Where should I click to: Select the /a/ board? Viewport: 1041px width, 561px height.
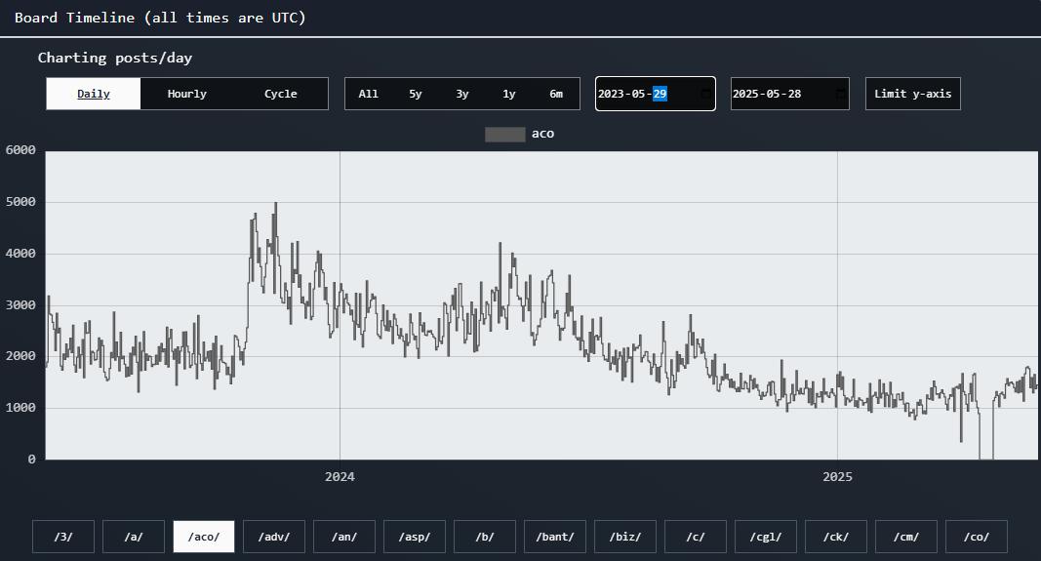point(134,537)
